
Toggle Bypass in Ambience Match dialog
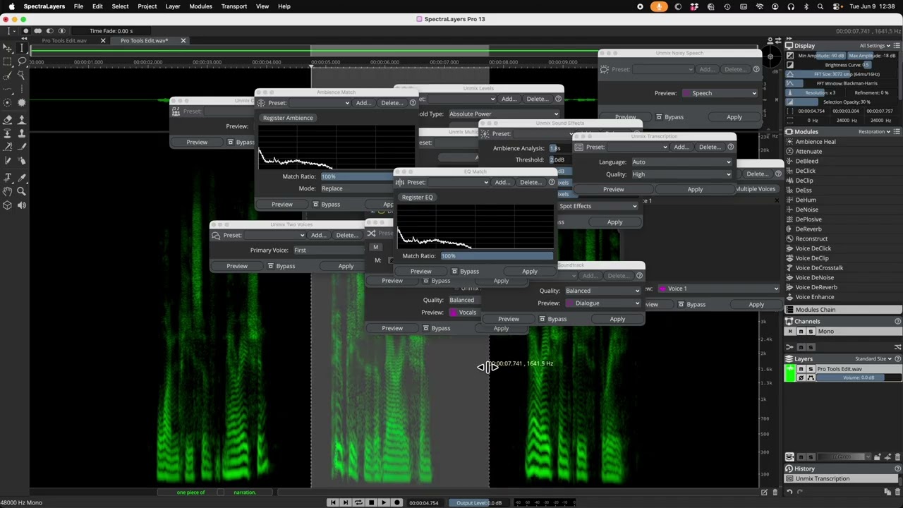327,204
